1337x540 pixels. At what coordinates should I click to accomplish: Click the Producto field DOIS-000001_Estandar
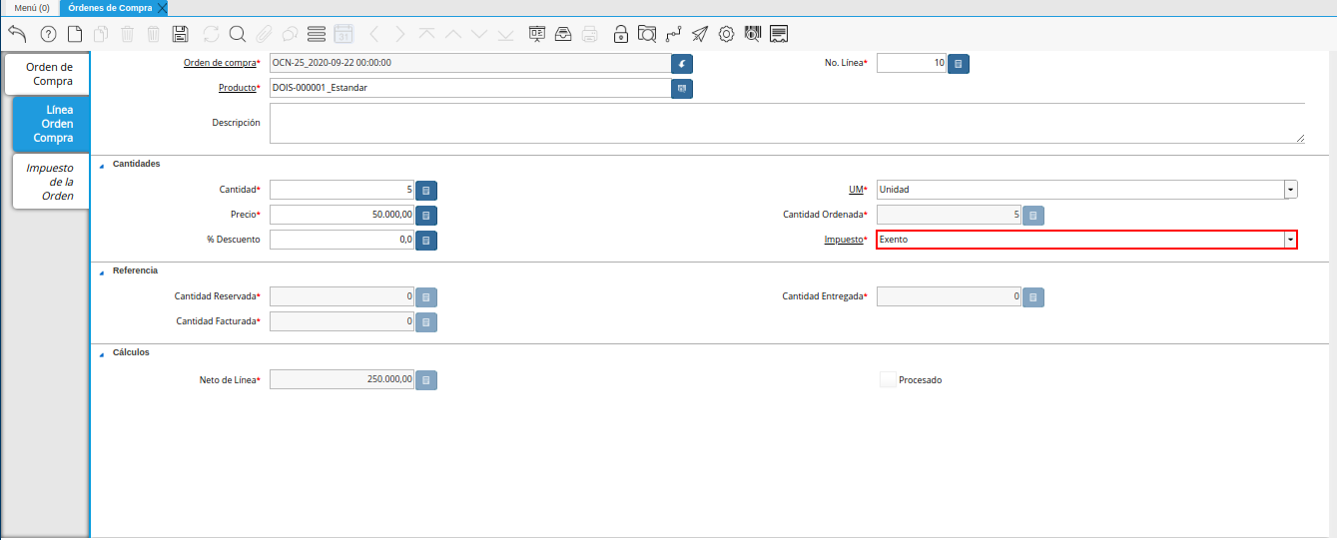[x=470, y=88]
